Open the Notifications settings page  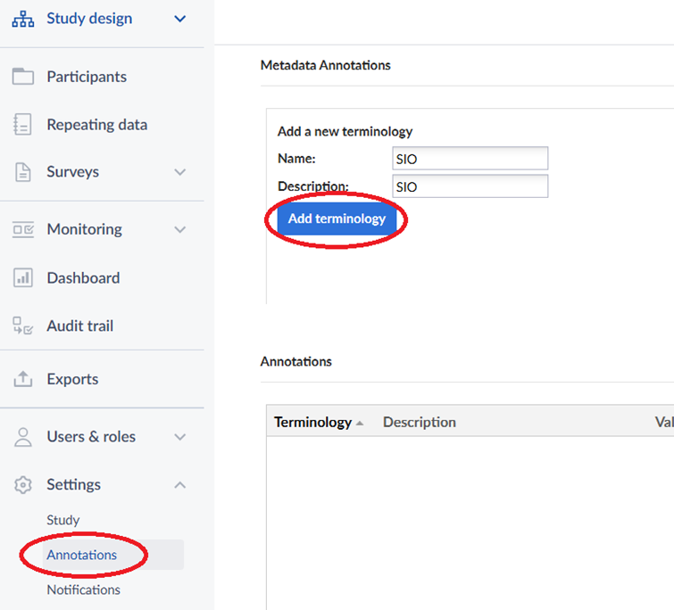[83, 589]
